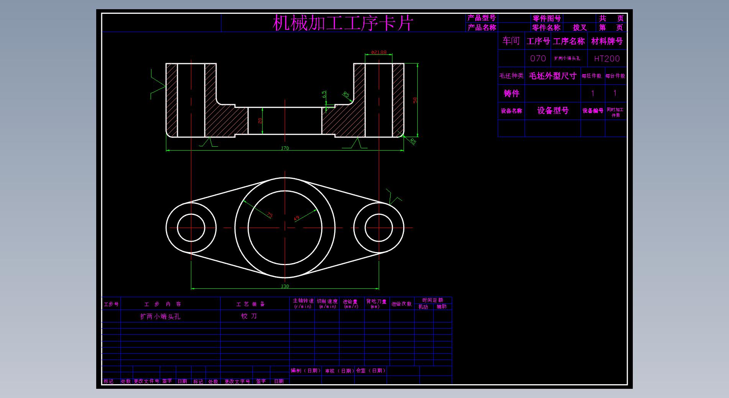Image resolution: width=729 pixels, height=398 pixels.
Task: Click the '75' diameter dimension in plan view
Action: (x=269, y=216)
